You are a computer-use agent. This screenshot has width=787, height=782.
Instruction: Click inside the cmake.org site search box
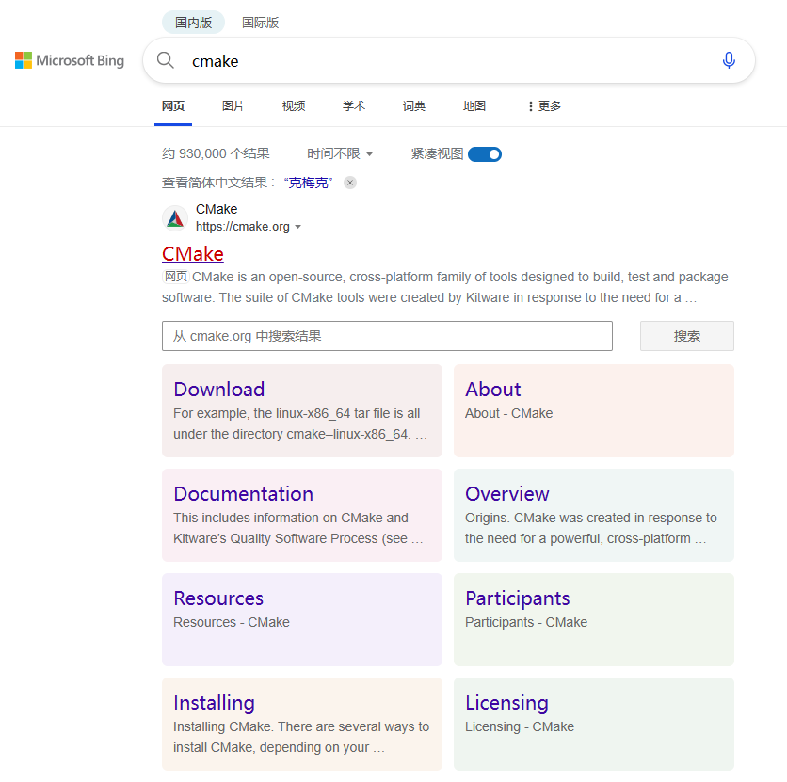coord(386,336)
